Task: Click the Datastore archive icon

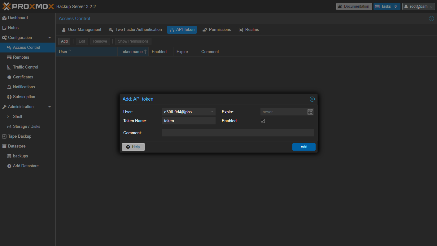Action: tap(4, 146)
